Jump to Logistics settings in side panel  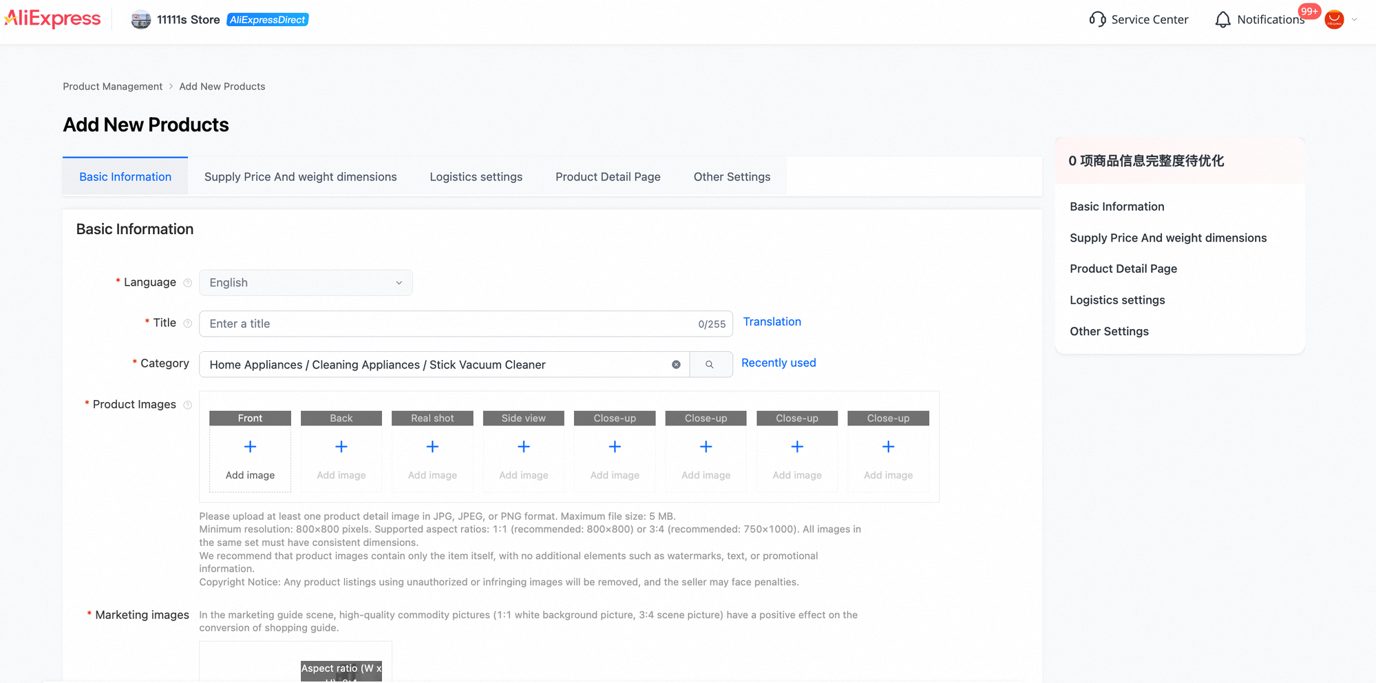[1117, 300]
